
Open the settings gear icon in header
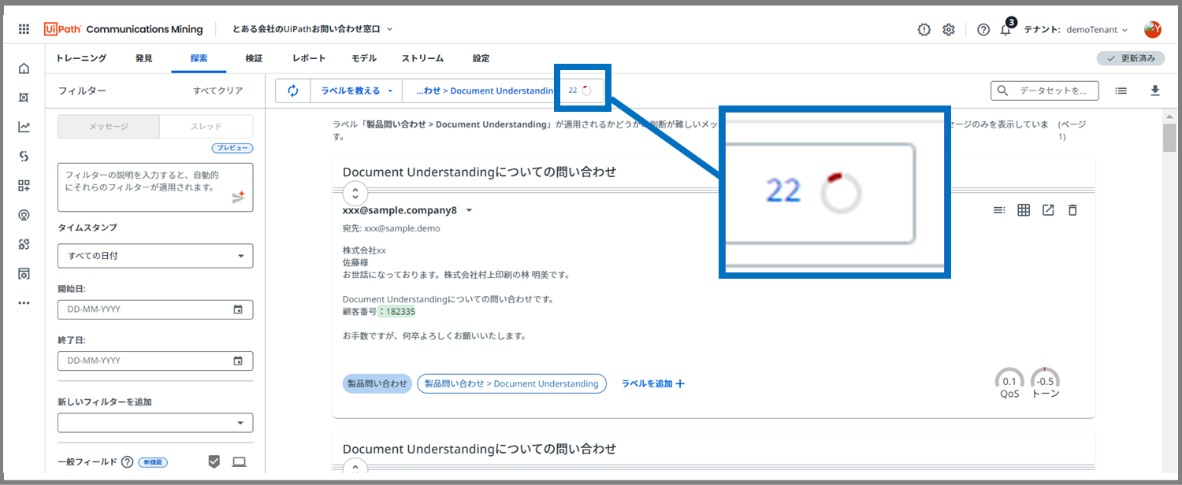pyautogui.click(x=949, y=29)
